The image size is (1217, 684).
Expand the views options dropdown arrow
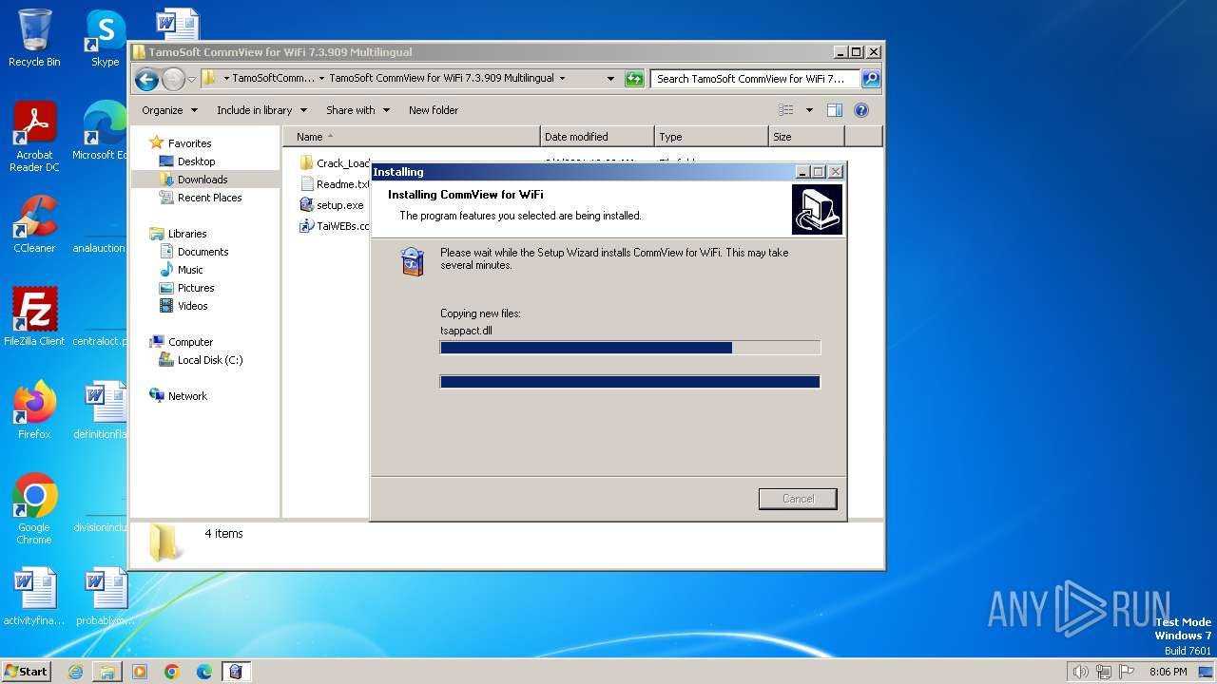[809, 110]
